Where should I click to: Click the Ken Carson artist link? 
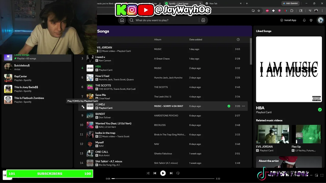pyautogui.click(x=105, y=61)
